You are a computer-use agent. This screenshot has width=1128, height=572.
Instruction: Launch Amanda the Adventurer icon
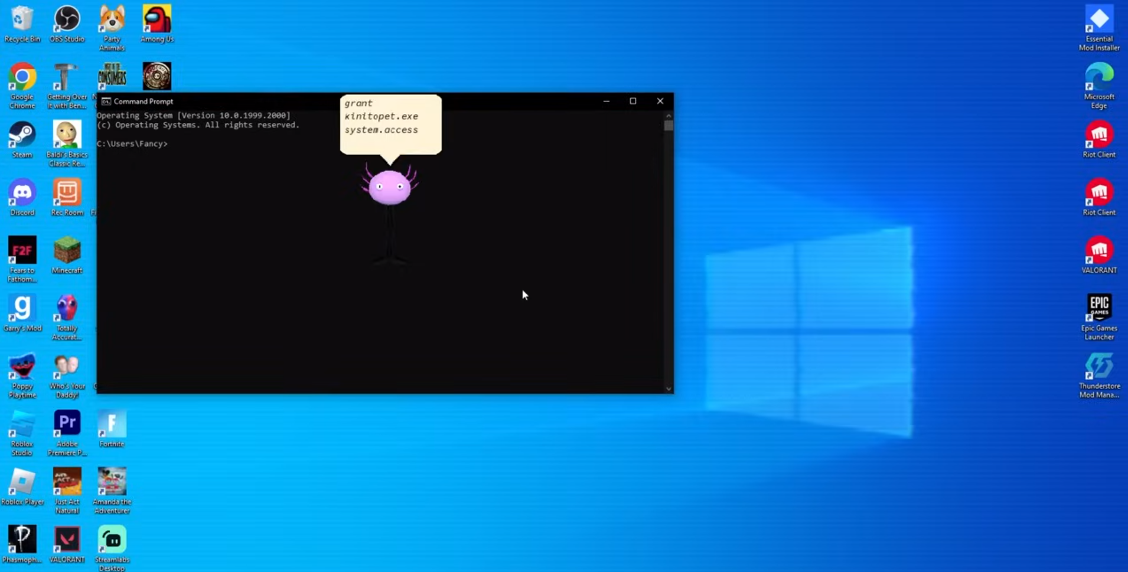pos(112,491)
